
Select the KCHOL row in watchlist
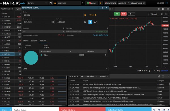tap(33, 78)
